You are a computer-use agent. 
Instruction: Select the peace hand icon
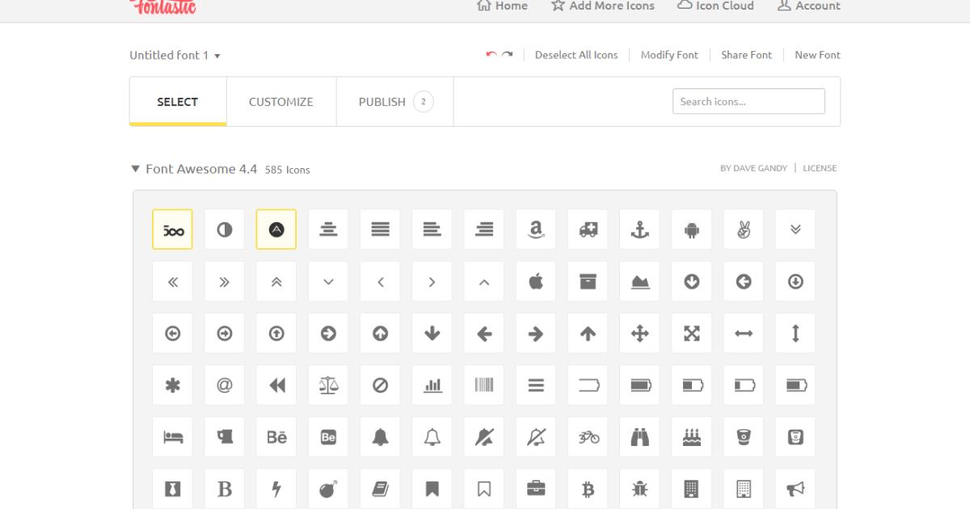tap(744, 229)
